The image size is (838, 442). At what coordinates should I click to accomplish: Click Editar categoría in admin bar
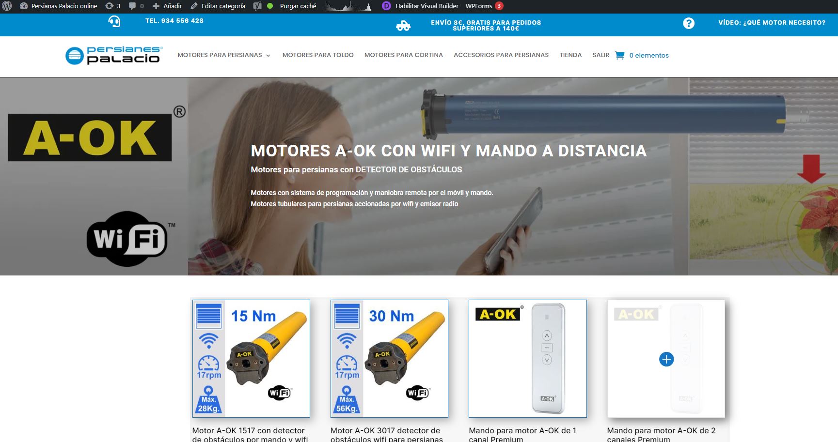point(218,6)
